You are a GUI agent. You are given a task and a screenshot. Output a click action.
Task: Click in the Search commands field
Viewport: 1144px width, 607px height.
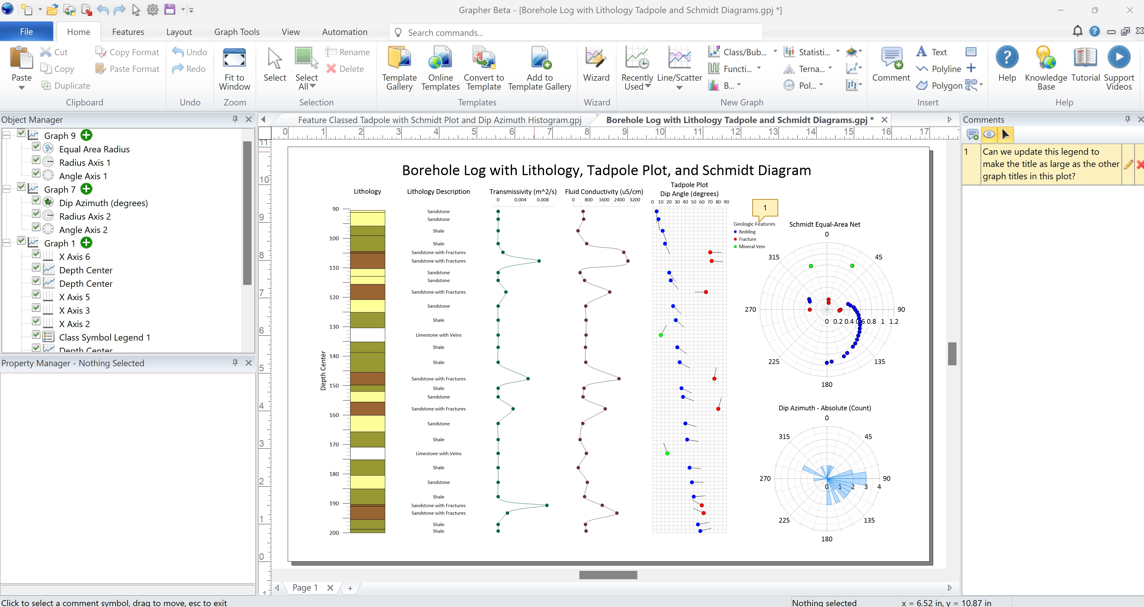click(x=577, y=33)
